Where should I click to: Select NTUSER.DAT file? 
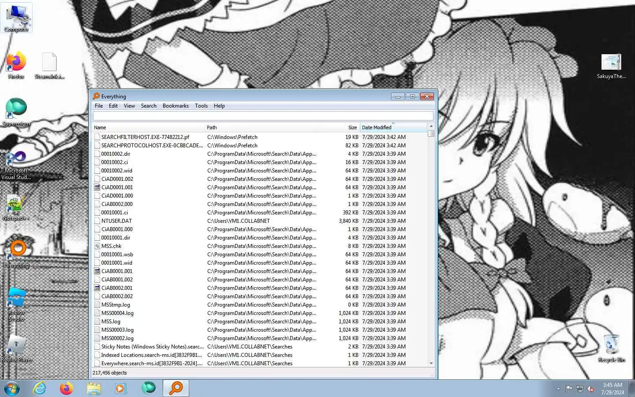pos(116,221)
